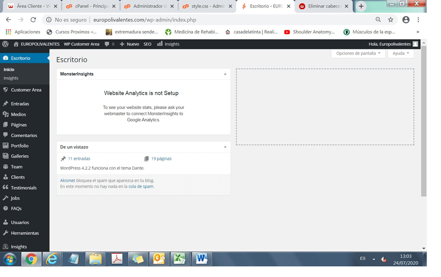Open the 11 entradas link
Viewport: 441px width, 277px height.
[x=79, y=159]
